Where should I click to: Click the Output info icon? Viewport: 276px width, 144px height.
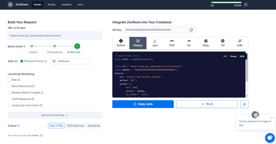coord(18,126)
